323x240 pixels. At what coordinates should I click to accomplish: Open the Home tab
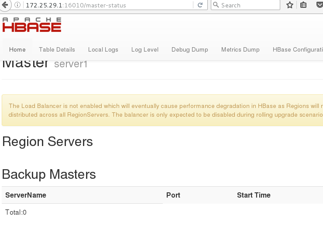[x=17, y=49]
